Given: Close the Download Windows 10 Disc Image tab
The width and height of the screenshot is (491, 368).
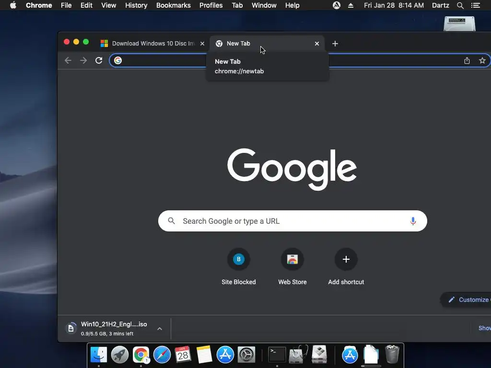Looking at the screenshot, I should tap(202, 44).
